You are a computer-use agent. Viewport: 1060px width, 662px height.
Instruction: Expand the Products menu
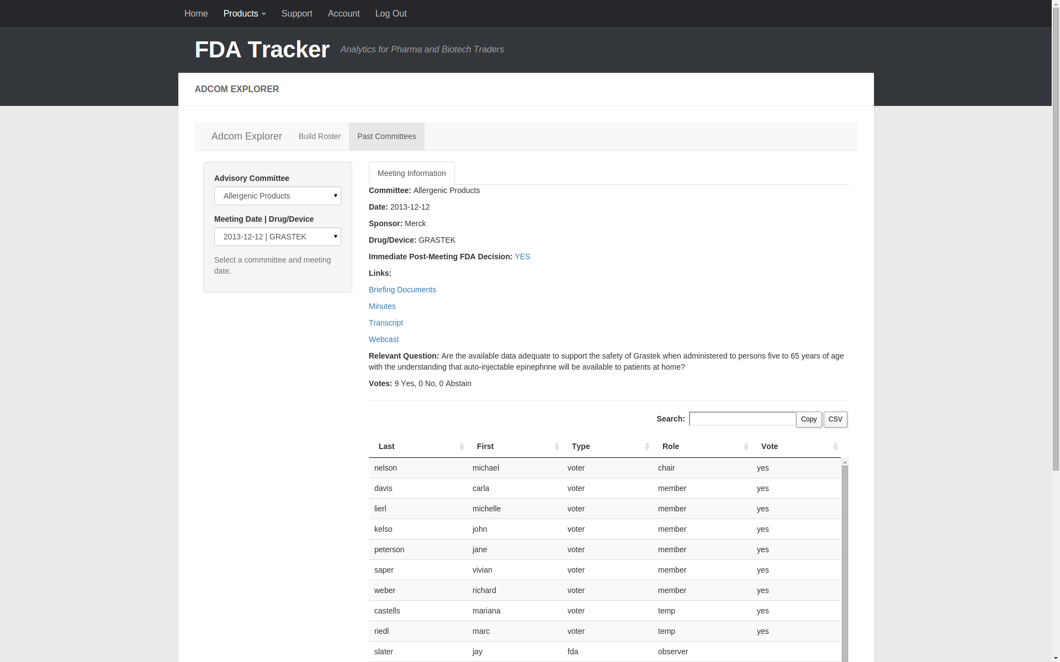point(244,13)
